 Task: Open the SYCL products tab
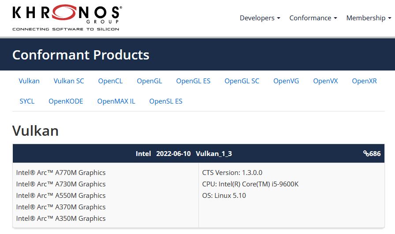click(x=27, y=101)
